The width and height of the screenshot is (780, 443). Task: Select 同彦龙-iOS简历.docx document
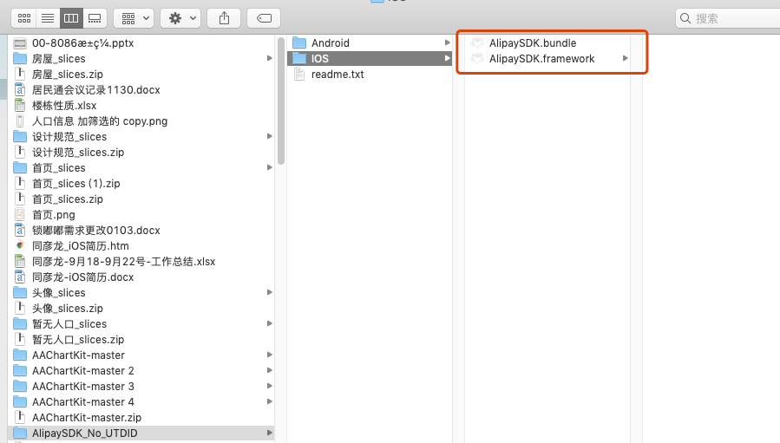tap(141, 277)
